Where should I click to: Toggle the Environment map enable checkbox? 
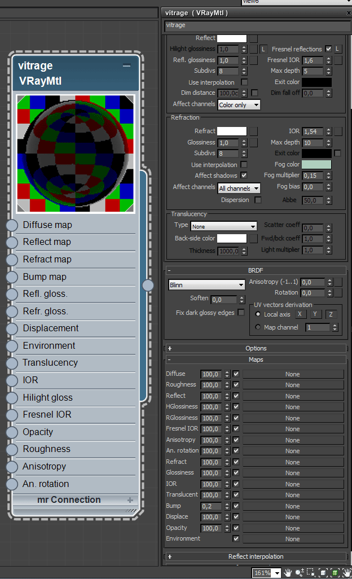tap(236, 539)
